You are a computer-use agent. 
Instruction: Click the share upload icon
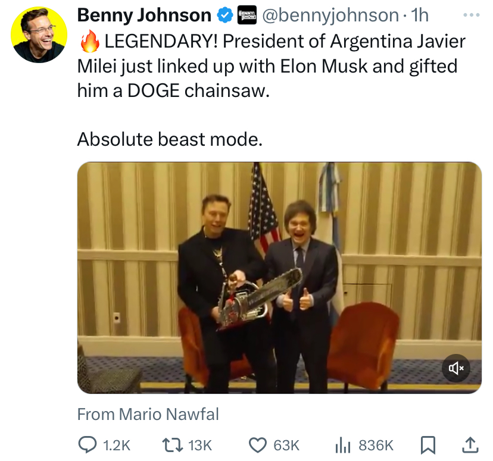point(470,445)
